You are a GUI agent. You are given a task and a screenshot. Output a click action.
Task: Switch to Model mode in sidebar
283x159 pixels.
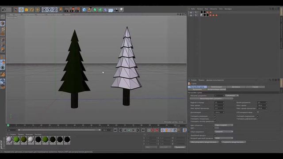pos(3,23)
